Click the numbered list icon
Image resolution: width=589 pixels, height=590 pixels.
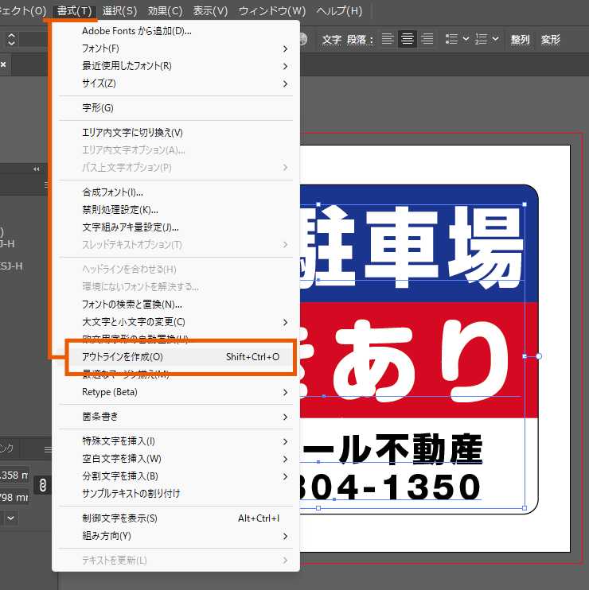point(481,39)
